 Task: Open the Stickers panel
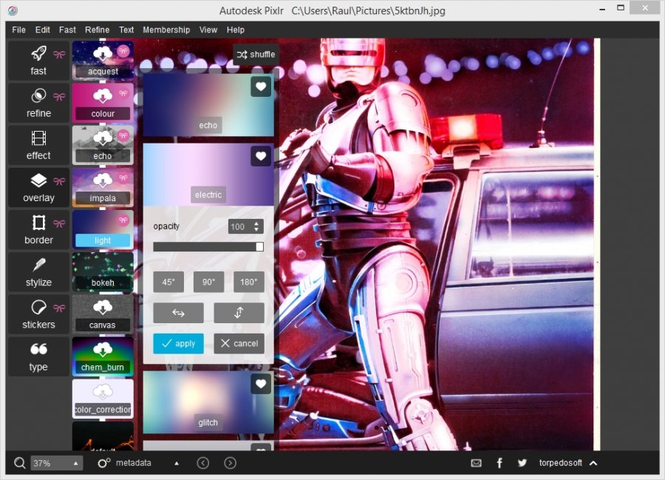(x=38, y=314)
